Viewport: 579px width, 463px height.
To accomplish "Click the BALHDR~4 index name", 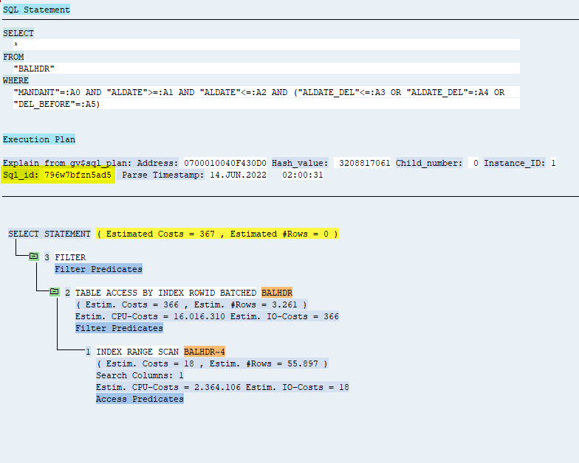I will (205, 352).
